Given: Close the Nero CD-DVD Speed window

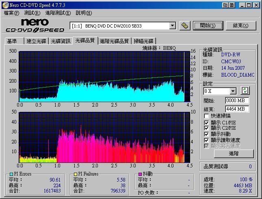Looking at the screenshot, I should [x=256, y=5].
